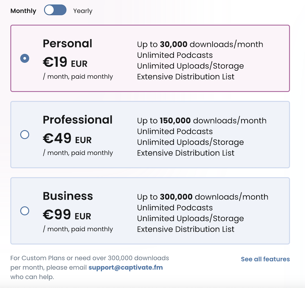Screen dimensions: 305x288
Task: Click Unlimited Podcasts in Professional plan
Action: (x=175, y=132)
